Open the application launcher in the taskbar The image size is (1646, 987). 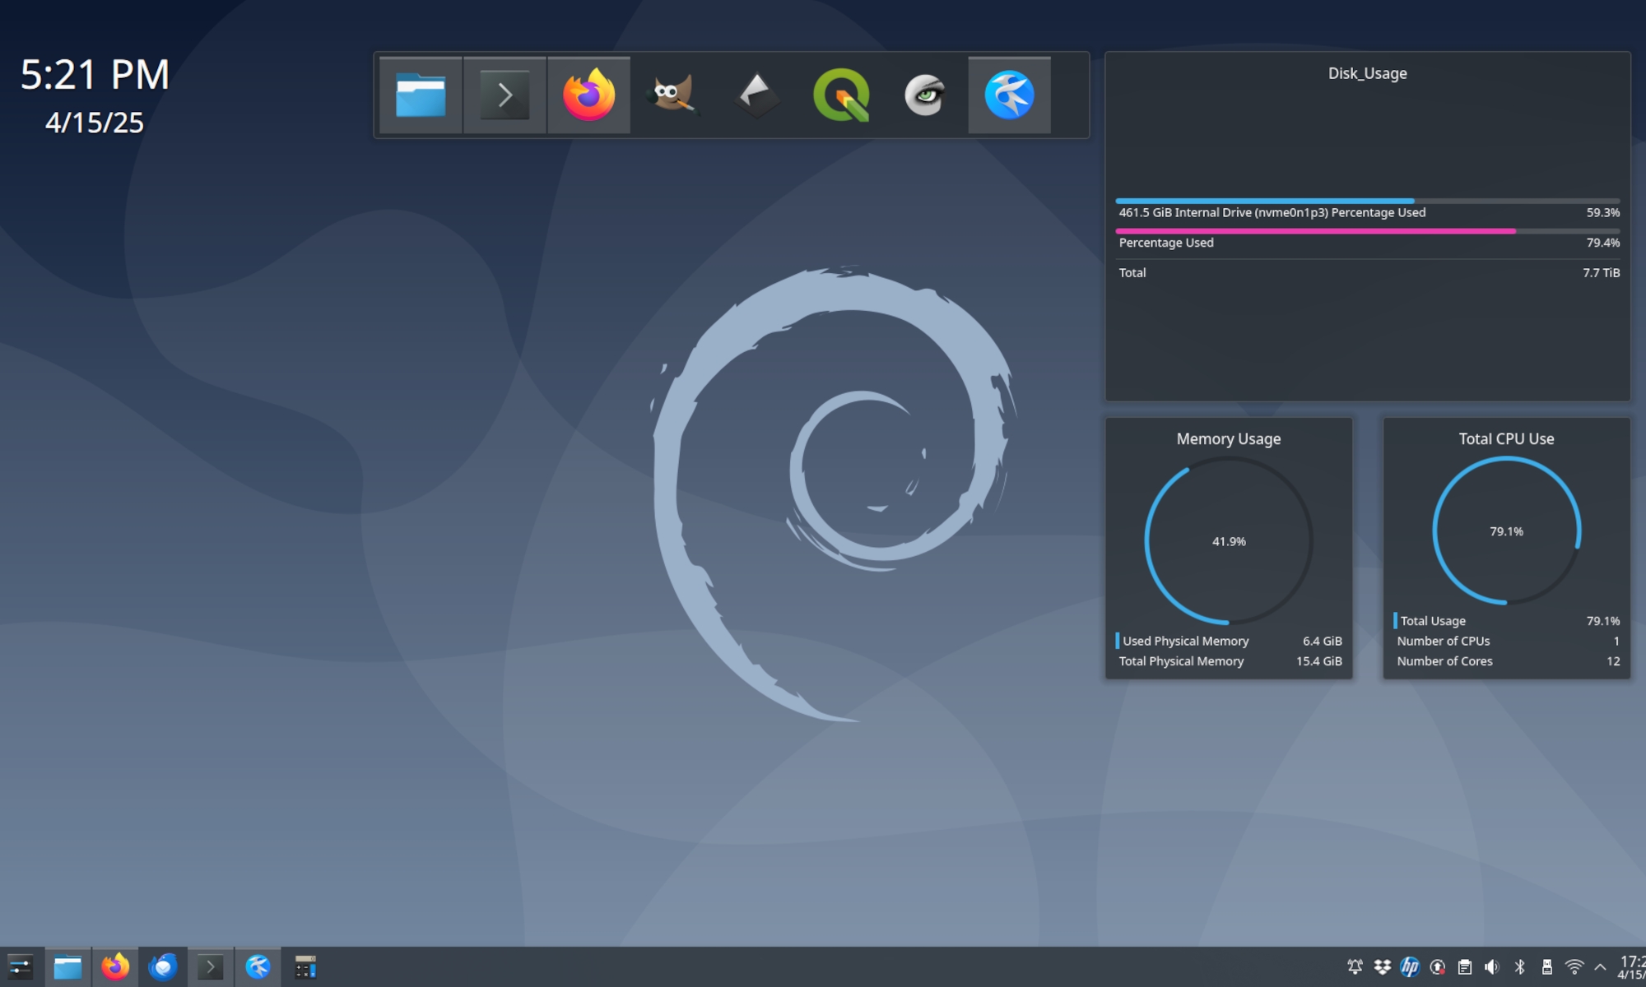20,967
